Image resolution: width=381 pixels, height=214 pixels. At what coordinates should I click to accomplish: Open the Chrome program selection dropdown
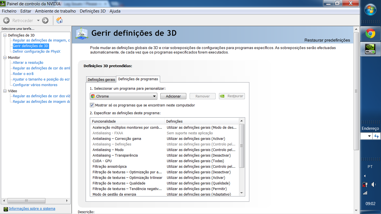click(x=154, y=96)
